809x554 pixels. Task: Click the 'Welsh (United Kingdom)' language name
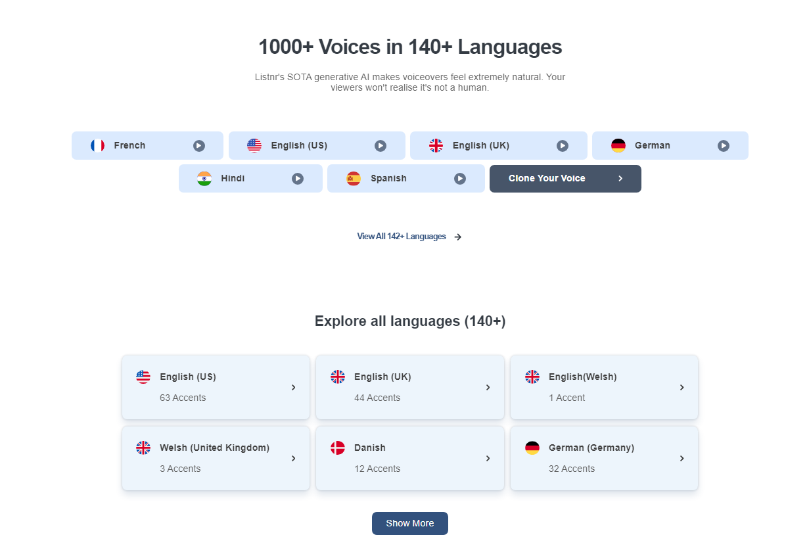point(214,448)
